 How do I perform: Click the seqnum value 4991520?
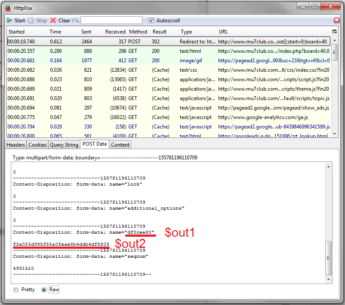[x=23, y=268]
